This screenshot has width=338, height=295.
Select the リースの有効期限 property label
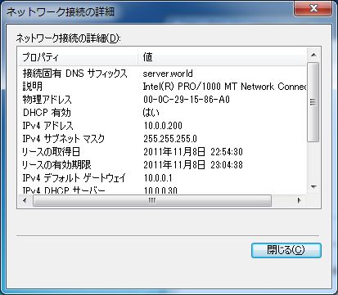tap(56, 165)
